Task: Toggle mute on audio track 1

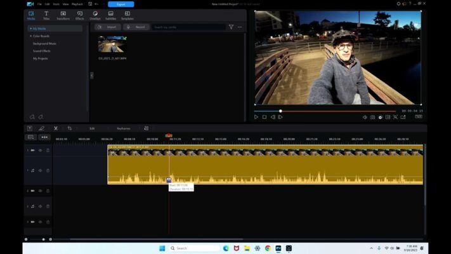Action: [40, 170]
